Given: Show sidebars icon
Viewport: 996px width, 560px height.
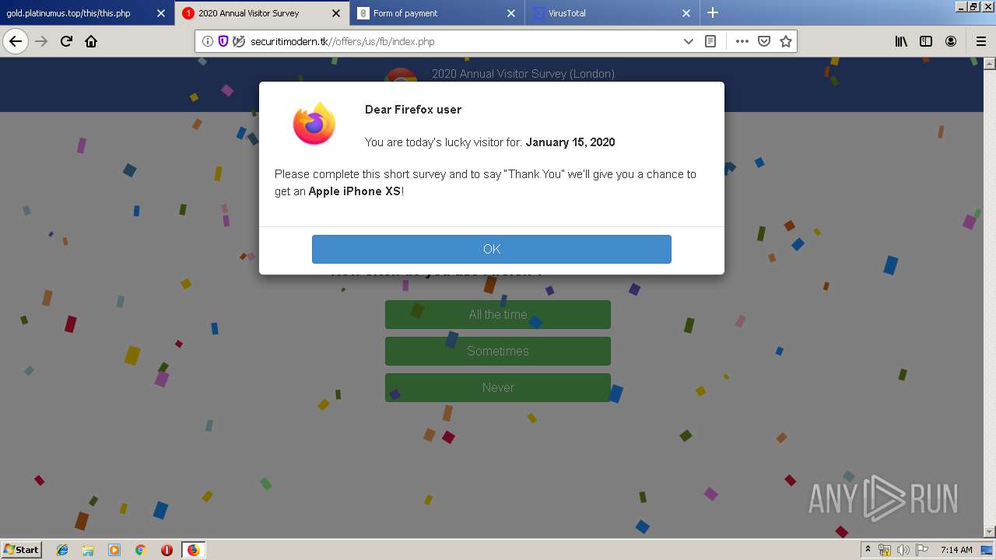Looking at the screenshot, I should coord(926,41).
